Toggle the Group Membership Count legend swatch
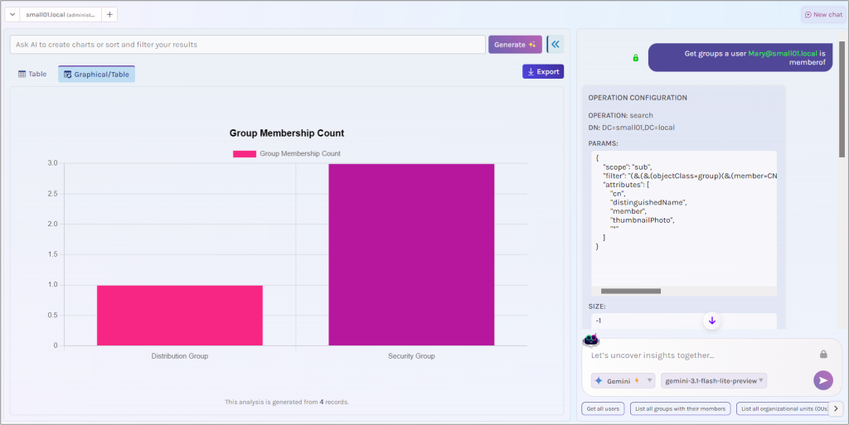The image size is (849, 425). click(x=245, y=153)
